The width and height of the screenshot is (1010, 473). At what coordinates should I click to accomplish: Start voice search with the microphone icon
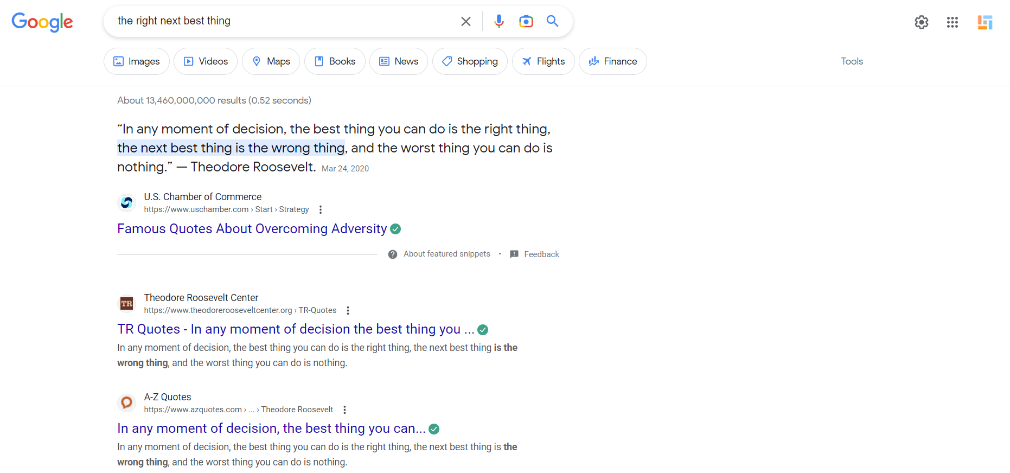tap(499, 21)
